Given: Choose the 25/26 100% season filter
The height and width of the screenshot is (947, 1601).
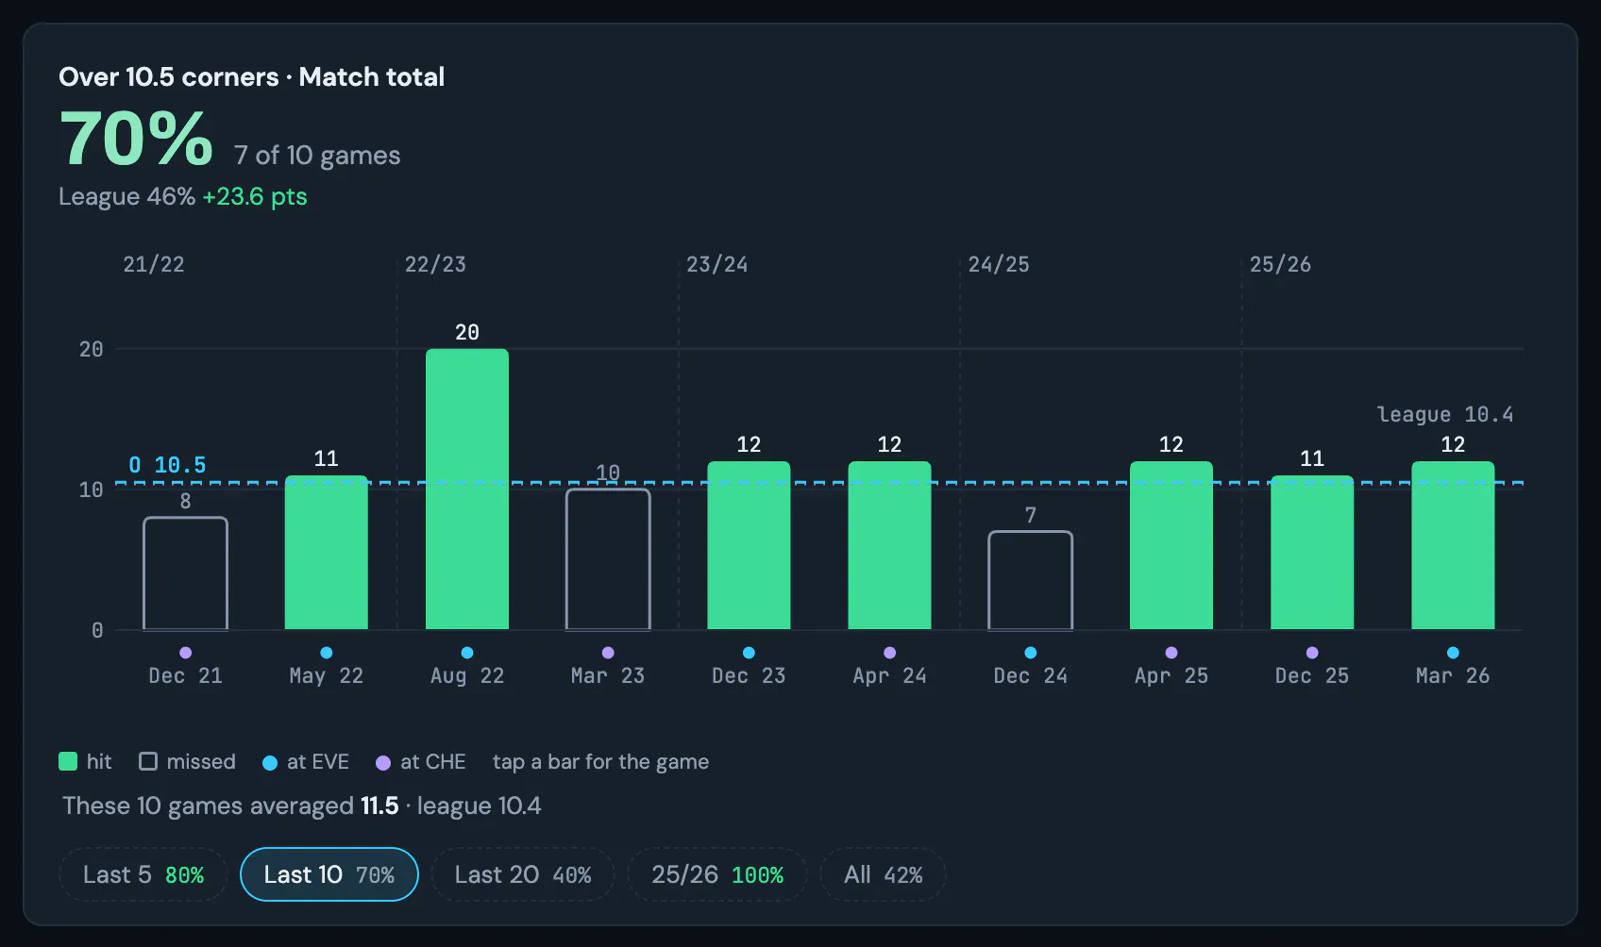Looking at the screenshot, I should pos(717,874).
